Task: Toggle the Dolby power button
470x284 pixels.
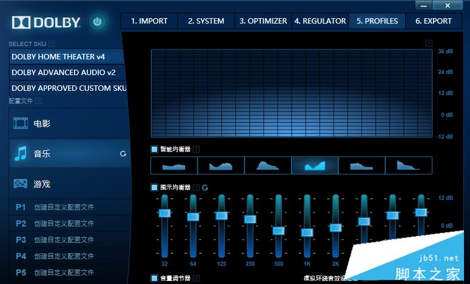Action: coord(97,22)
